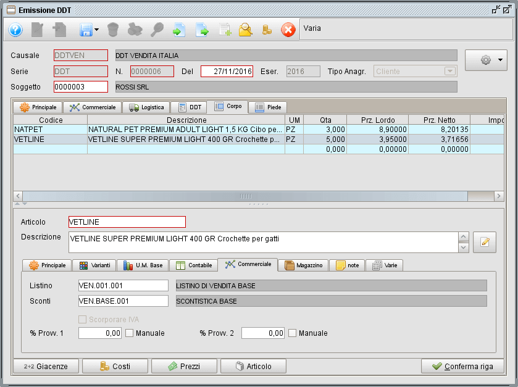The image size is (518, 387).
Task: Click the red X cancel icon
Action: point(288,30)
